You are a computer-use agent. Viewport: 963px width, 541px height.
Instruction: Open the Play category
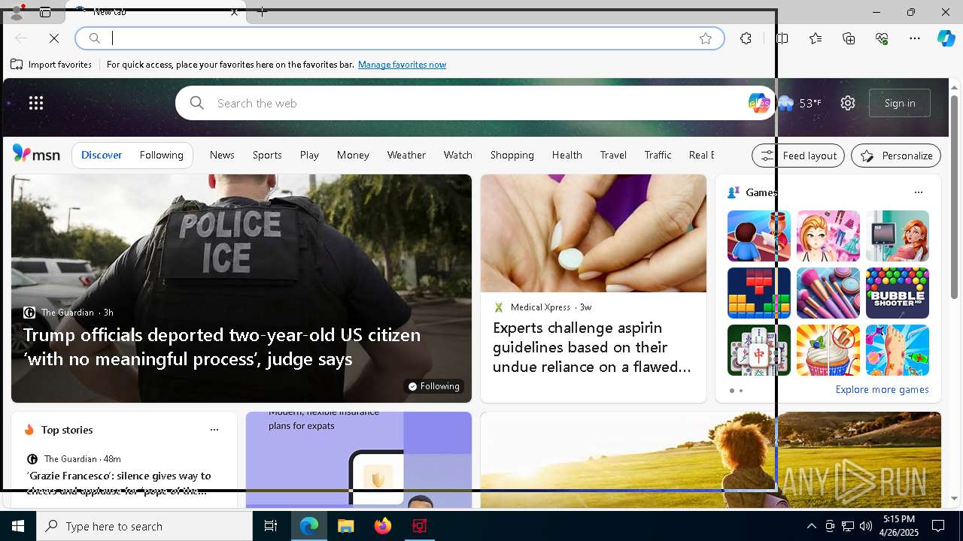click(309, 155)
